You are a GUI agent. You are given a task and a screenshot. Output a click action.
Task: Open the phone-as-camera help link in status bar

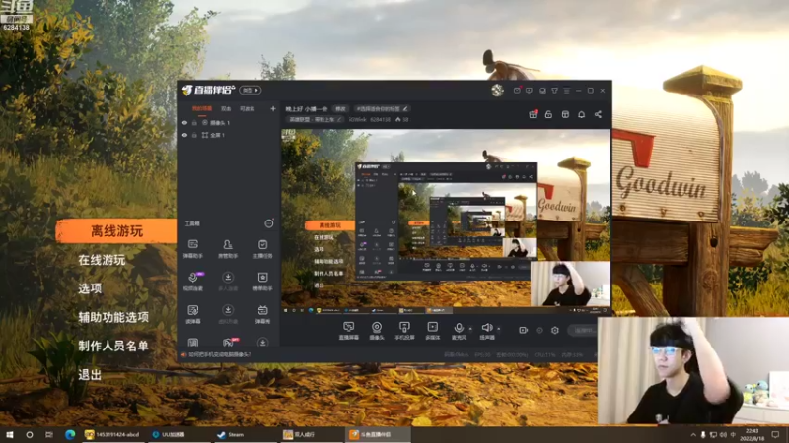(219, 354)
